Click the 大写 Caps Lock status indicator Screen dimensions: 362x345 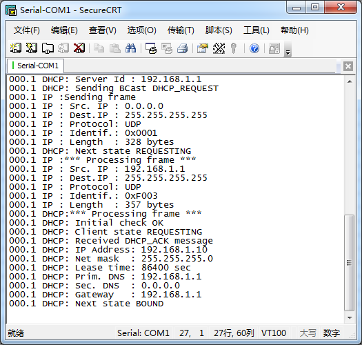click(x=308, y=333)
